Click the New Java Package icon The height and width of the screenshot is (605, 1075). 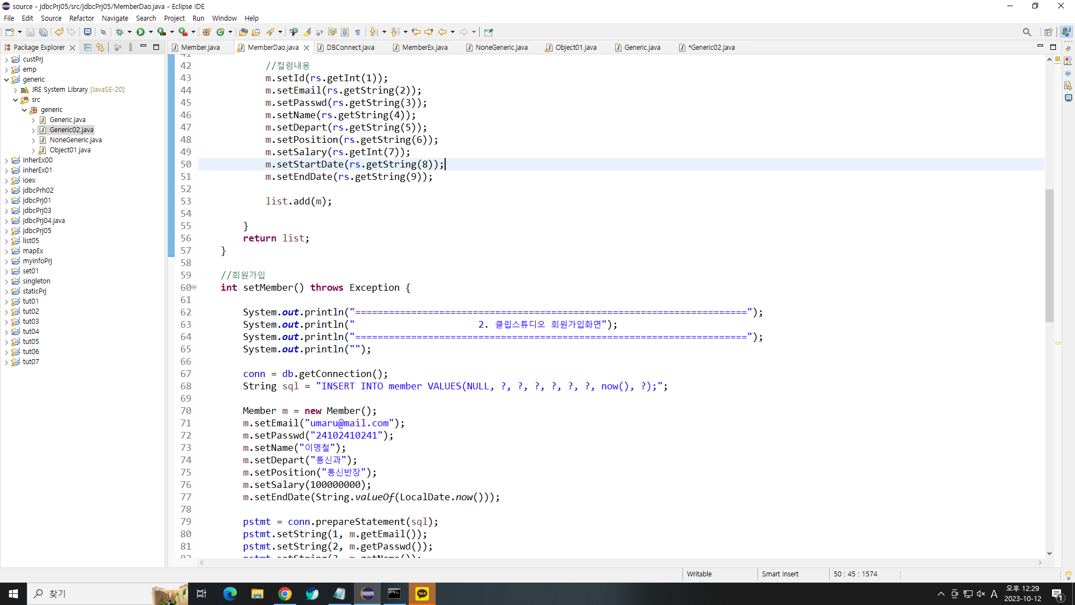207,32
